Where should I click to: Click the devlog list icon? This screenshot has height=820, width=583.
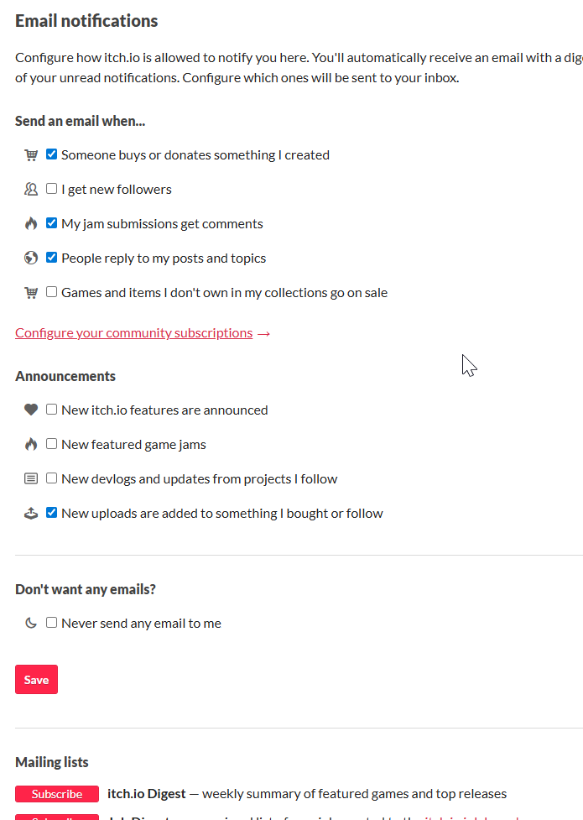tap(31, 478)
